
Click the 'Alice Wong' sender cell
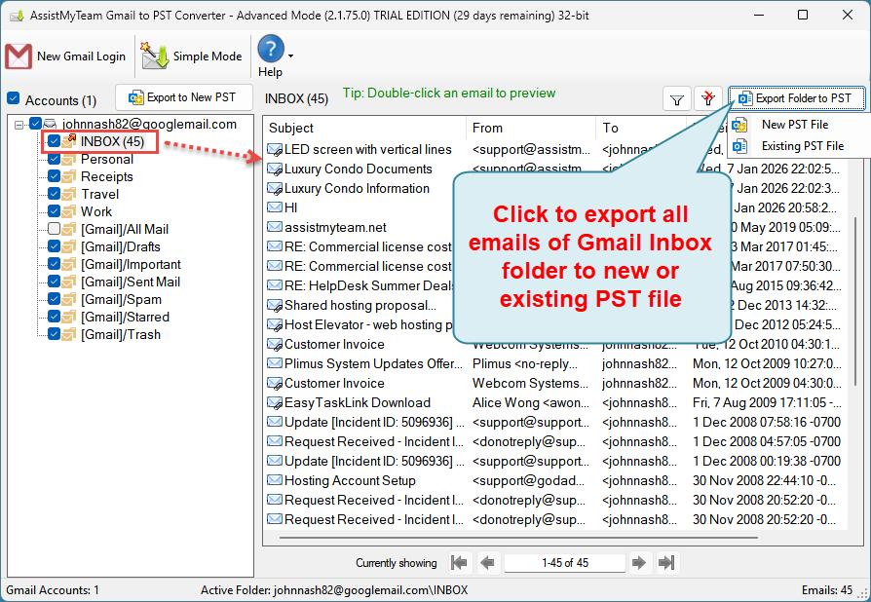click(x=530, y=402)
